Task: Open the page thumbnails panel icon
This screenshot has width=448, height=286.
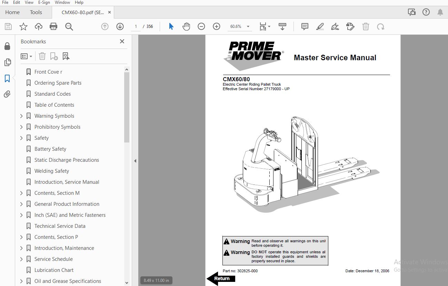Action: (x=7, y=62)
